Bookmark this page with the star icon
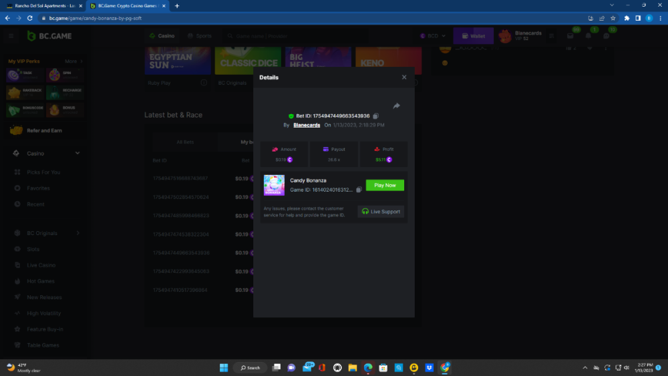The image size is (668, 376). tap(613, 18)
